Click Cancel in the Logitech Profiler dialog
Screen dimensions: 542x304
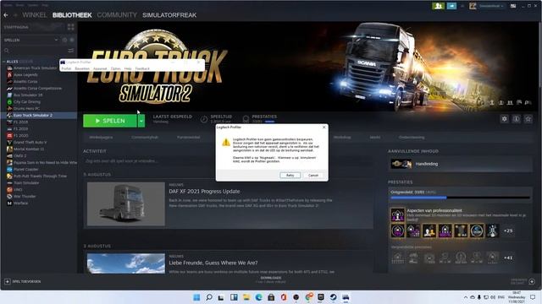(x=313, y=175)
